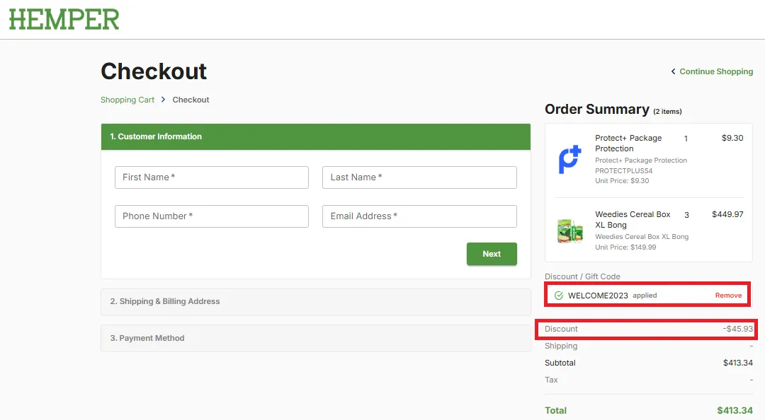This screenshot has width=765, height=420.
Task: Open the Continue Shopping link
Action: [x=715, y=71]
